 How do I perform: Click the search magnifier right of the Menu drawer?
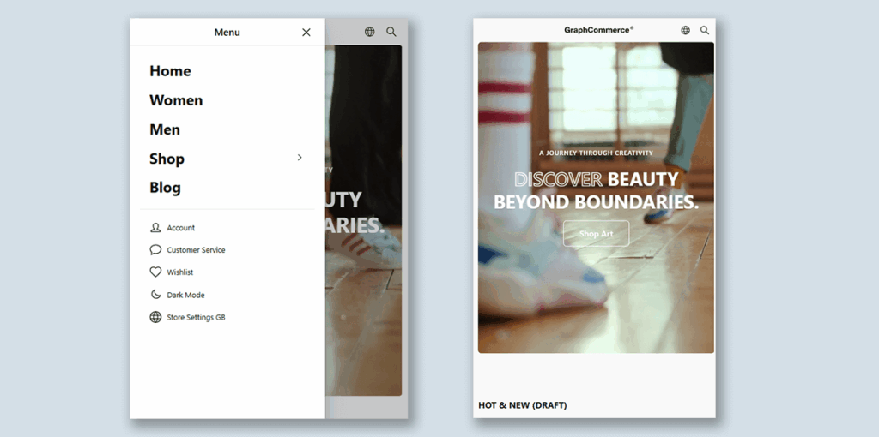[391, 32]
